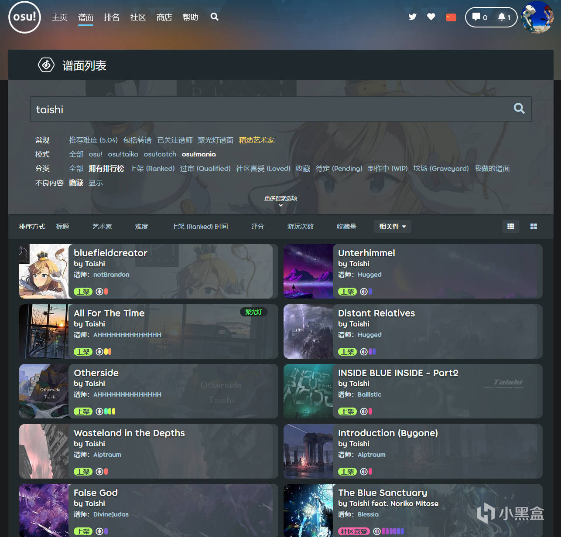Screen dimensions: 561x537
Task: Click mania mode icon on bluefieldcreator card
Action: 99,292
